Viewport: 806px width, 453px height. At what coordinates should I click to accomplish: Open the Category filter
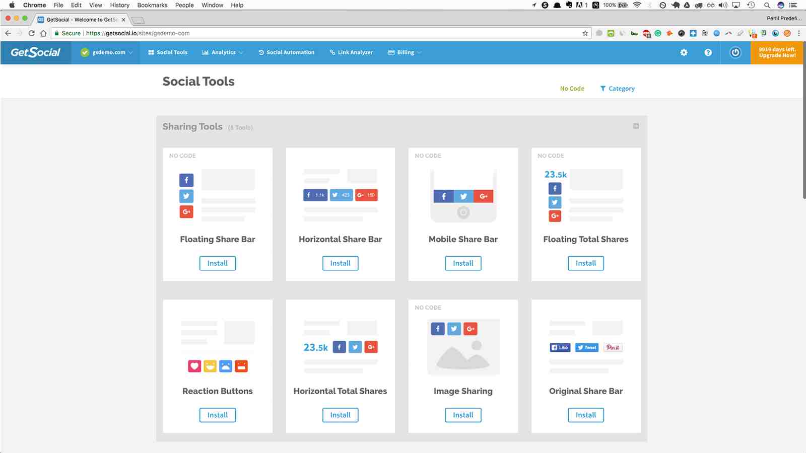(617, 89)
